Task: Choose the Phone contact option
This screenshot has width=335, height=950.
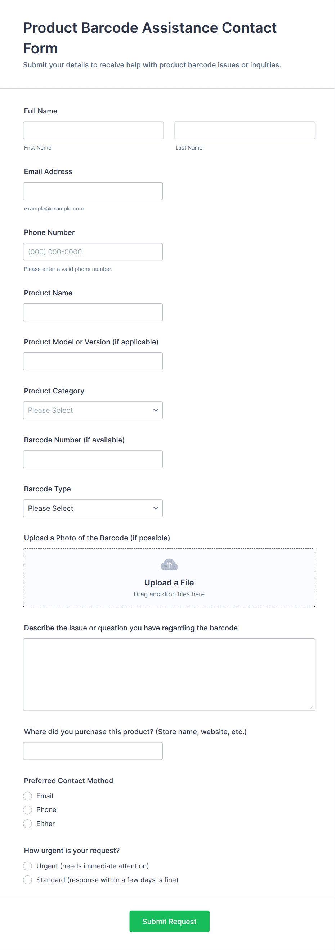Action: (x=28, y=810)
